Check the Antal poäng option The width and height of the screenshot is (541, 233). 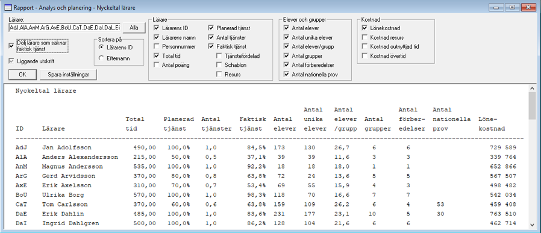tap(157, 65)
